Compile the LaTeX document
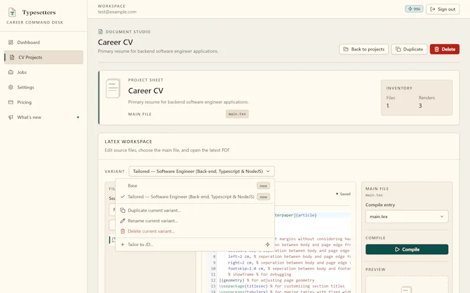 (407, 250)
